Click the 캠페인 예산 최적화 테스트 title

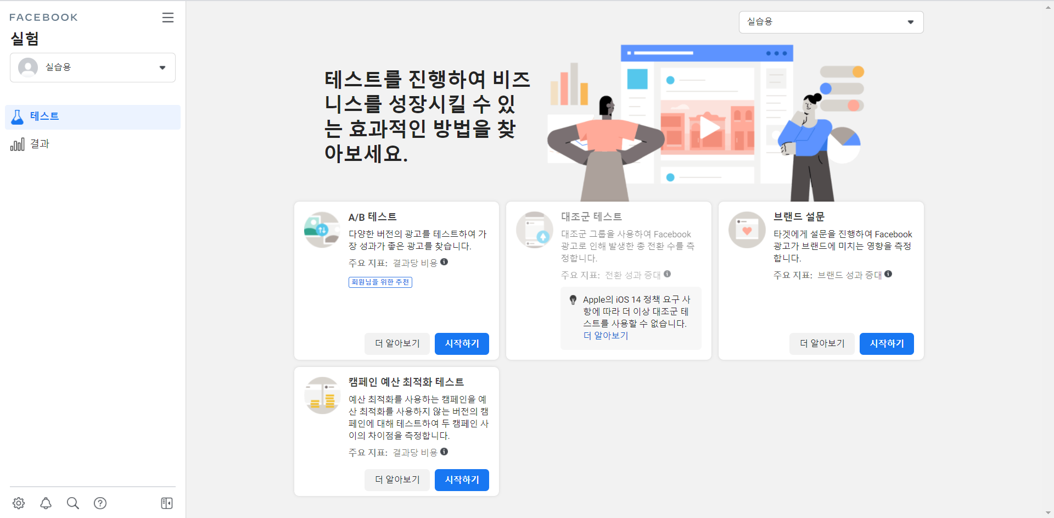(x=406, y=382)
